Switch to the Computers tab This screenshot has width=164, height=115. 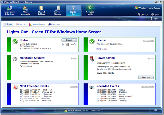tap(54, 24)
